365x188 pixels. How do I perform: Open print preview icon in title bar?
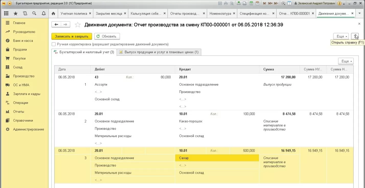tap(232, 3)
